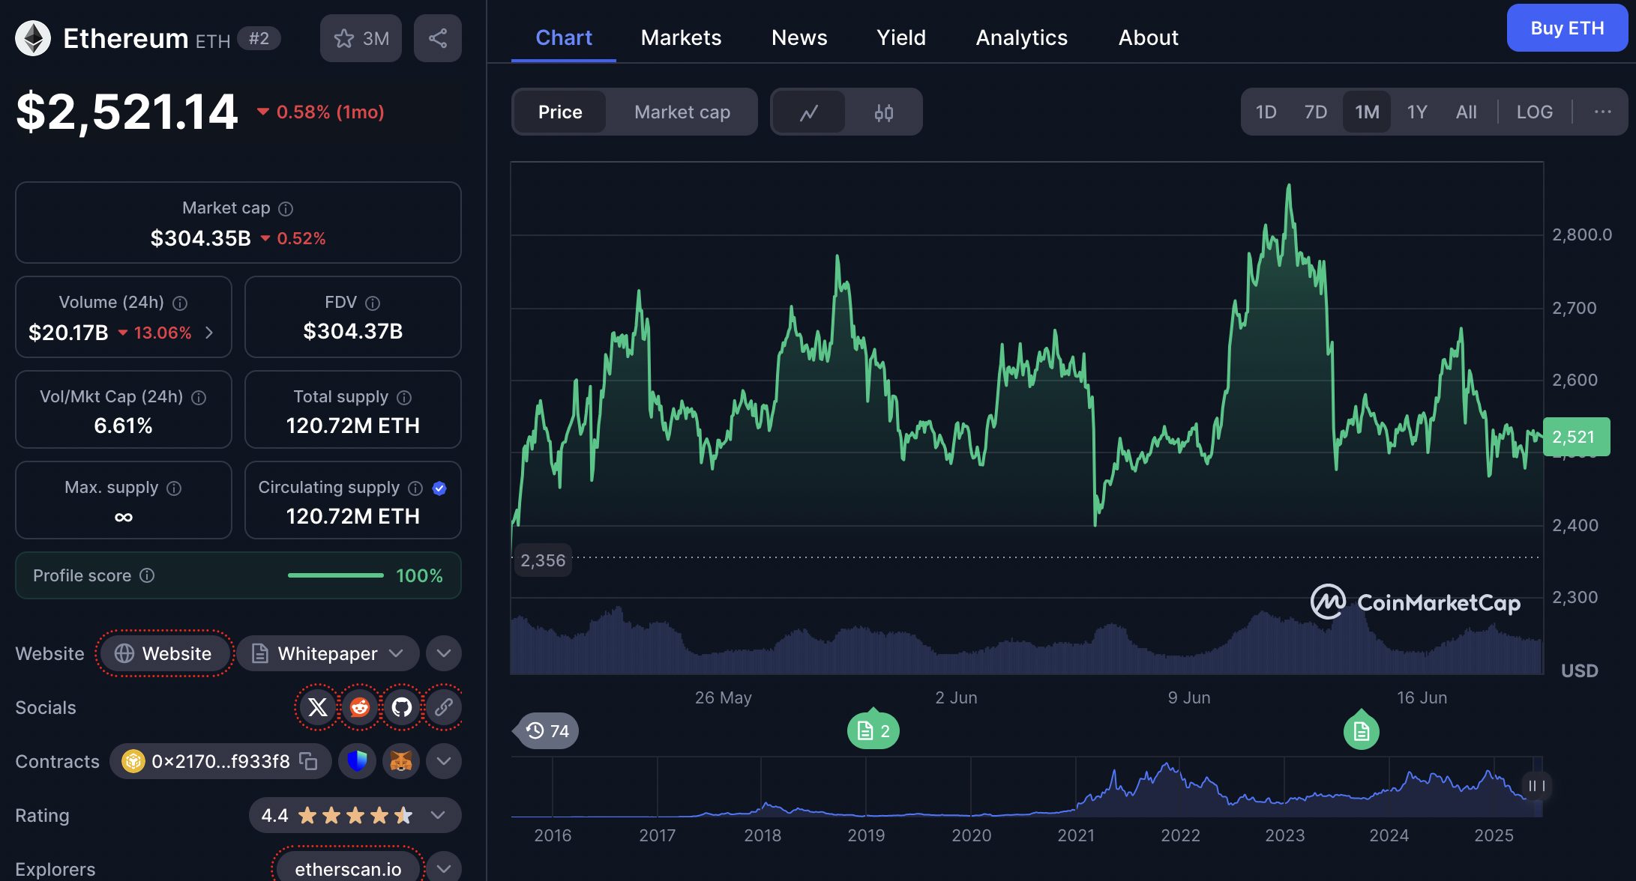The image size is (1636, 881).
Task: Select the Price toggle
Action: tap(560, 112)
